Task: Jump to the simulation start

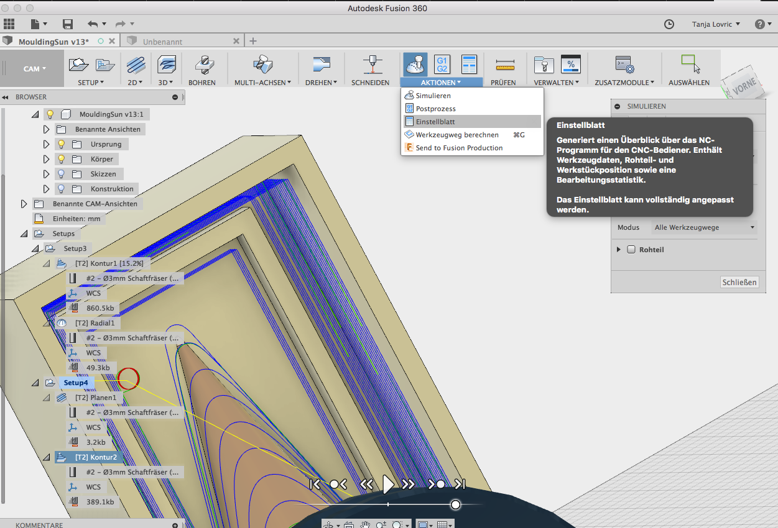Action: 315,484
